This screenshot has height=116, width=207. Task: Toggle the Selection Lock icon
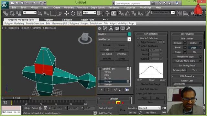[40, 108]
